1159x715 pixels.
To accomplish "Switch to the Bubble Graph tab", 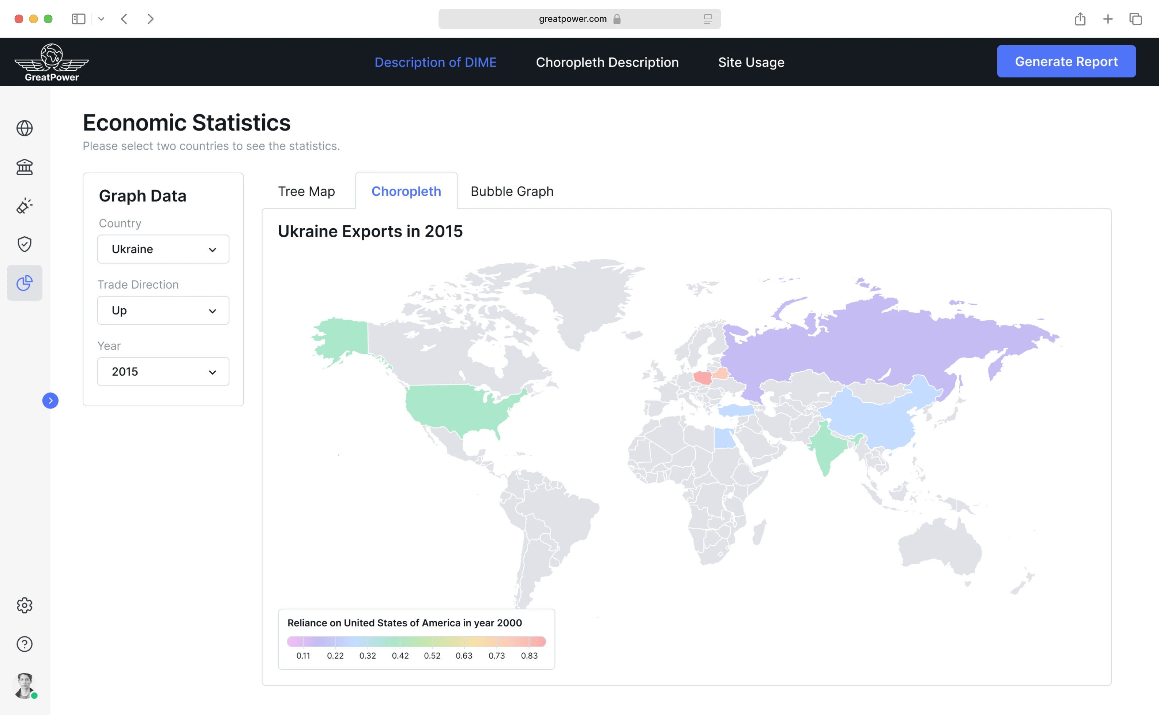I will [512, 191].
